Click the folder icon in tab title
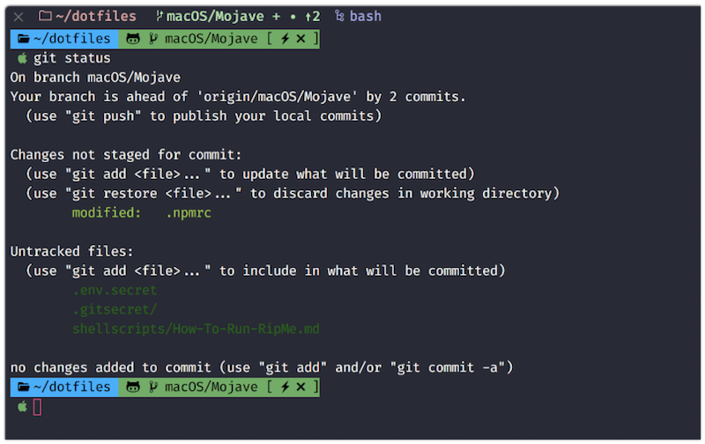705x444 pixels. [45, 16]
